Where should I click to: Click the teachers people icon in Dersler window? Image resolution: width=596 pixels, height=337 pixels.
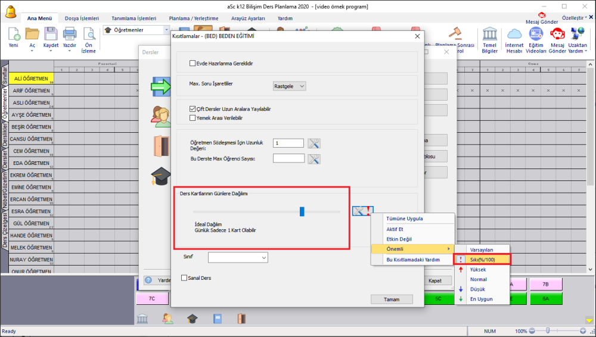pyautogui.click(x=161, y=116)
